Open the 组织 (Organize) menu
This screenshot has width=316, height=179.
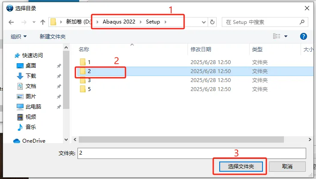tap(18, 36)
